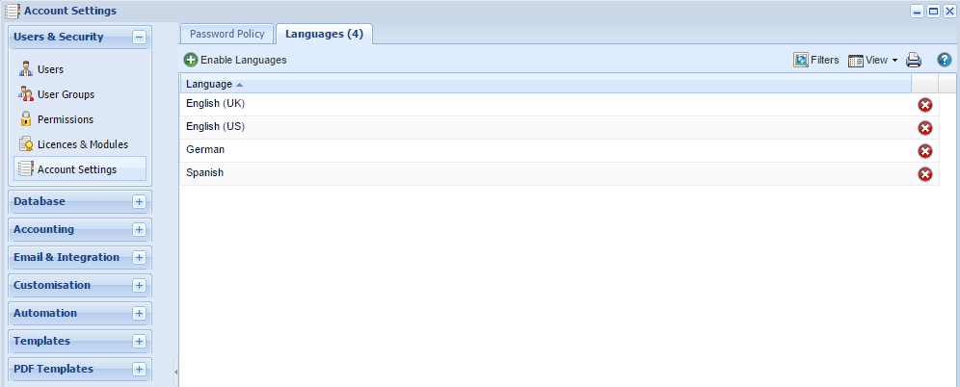The image size is (960, 387).
Task: Select the English (UK) row text
Action: coord(216,103)
